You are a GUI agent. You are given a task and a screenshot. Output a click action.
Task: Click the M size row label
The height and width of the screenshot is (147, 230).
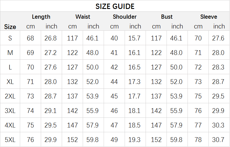click(x=10, y=53)
